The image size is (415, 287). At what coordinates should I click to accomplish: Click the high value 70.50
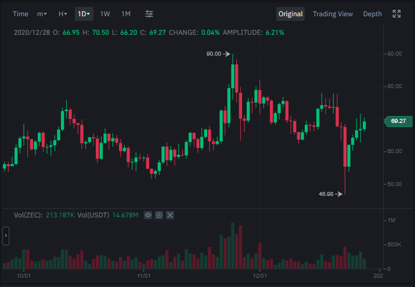point(100,32)
